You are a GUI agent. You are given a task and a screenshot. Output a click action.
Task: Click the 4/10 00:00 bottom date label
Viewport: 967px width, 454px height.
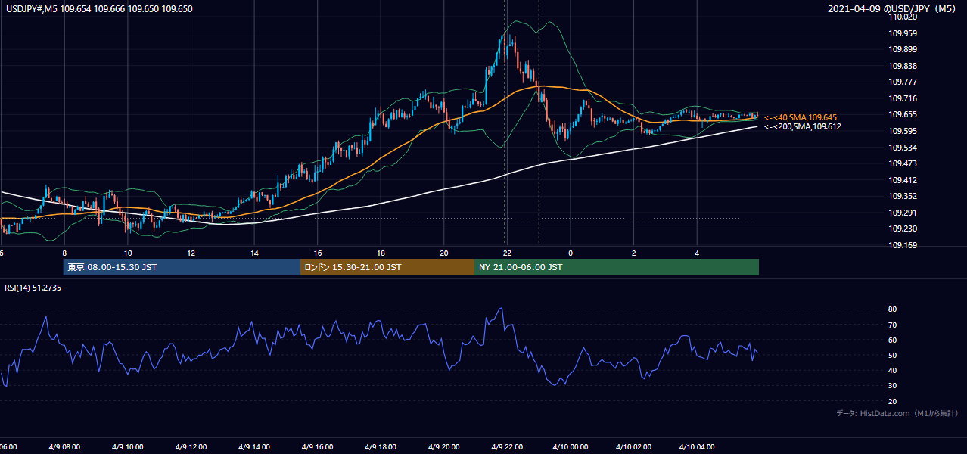point(571,446)
